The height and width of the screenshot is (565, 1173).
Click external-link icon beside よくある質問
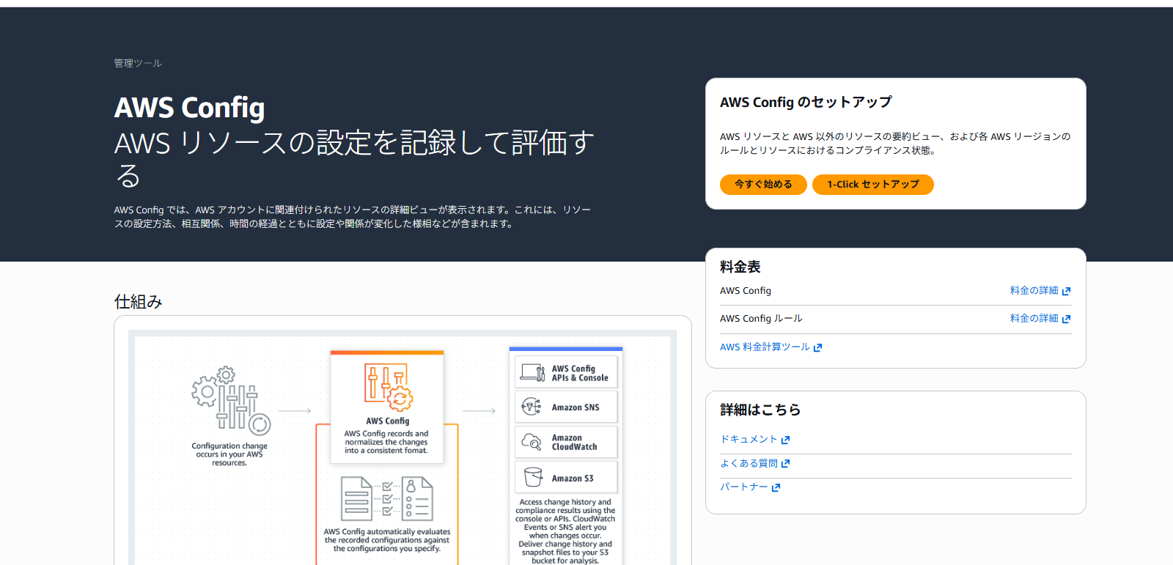[785, 464]
